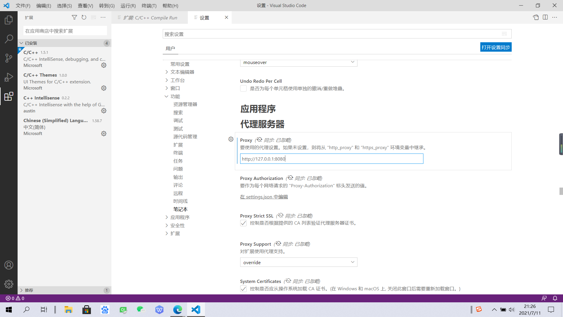
Task: Open the Accounts menu in activity bar
Action: point(9,265)
